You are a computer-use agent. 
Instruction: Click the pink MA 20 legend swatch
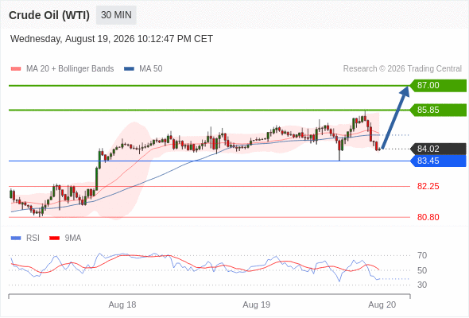point(16,69)
